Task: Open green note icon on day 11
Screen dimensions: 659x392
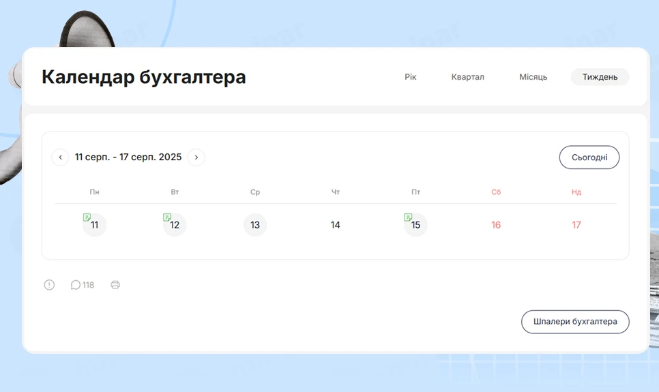Action: [x=87, y=217]
